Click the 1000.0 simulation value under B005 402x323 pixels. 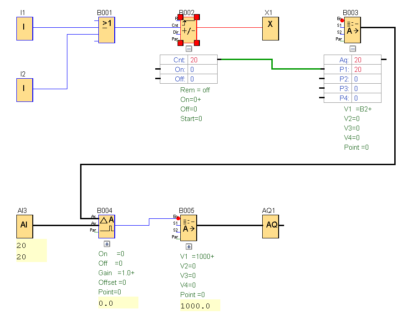click(200, 306)
